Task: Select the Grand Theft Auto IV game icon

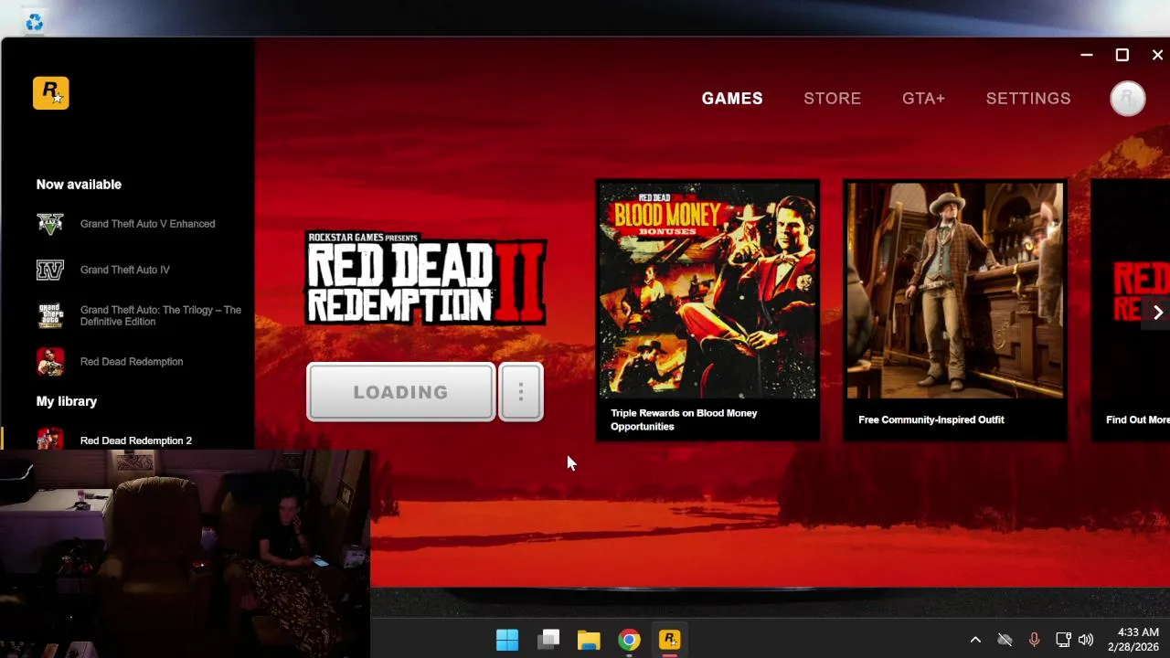Action: point(50,270)
